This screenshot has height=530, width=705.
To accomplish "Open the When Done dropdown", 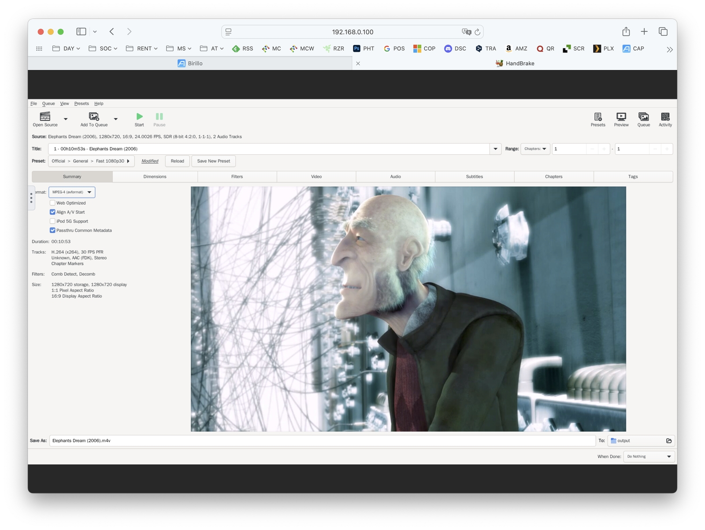I will point(649,456).
